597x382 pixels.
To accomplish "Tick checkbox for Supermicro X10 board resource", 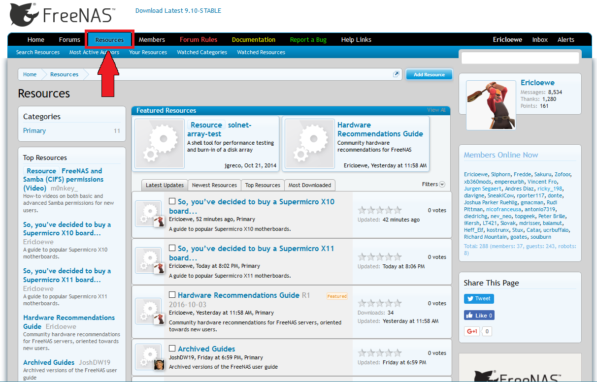I will click(172, 201).
